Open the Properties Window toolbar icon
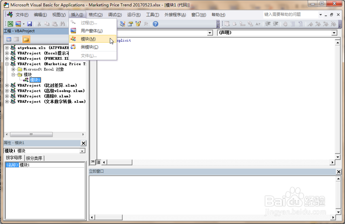345x224 pixels. tap(130, 24)
